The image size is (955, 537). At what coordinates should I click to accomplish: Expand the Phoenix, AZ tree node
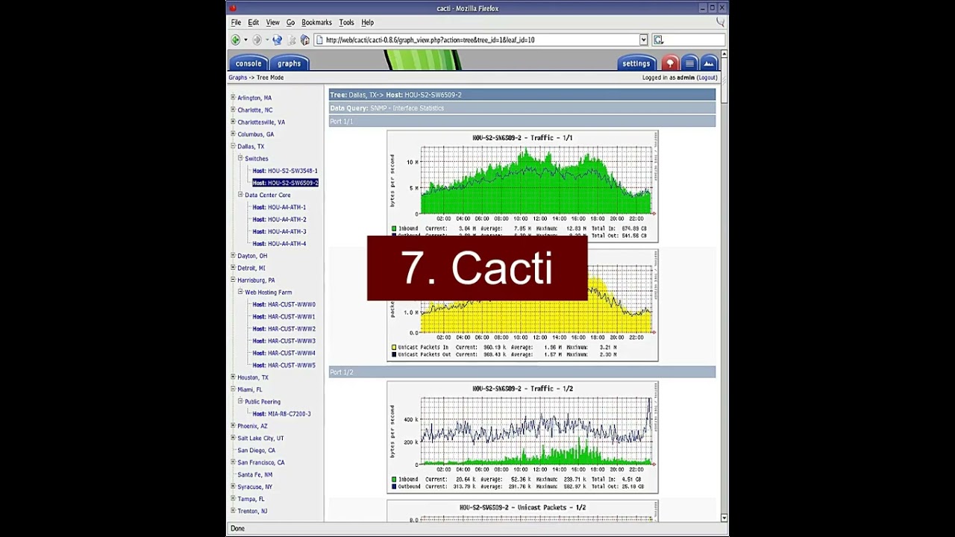point(233,426)
